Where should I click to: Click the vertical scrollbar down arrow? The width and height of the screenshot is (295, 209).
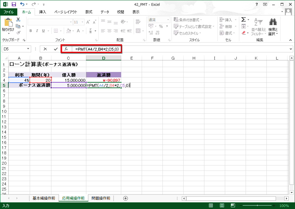point(291,192)
